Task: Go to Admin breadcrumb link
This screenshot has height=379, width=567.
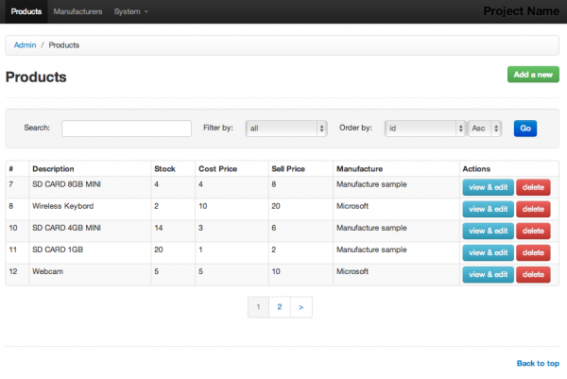Action: click(25, 45)
